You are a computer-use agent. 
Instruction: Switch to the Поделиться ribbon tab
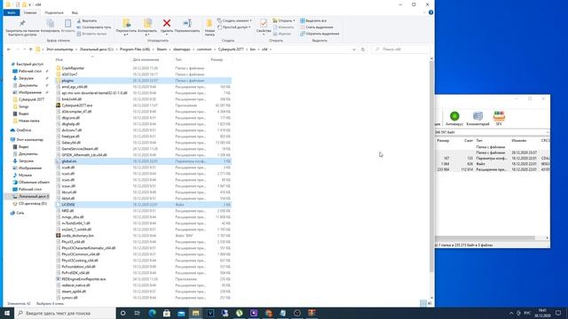click(54, 12)
